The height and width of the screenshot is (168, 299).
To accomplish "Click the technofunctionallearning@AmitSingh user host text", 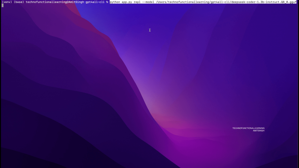I will (55, 2).
